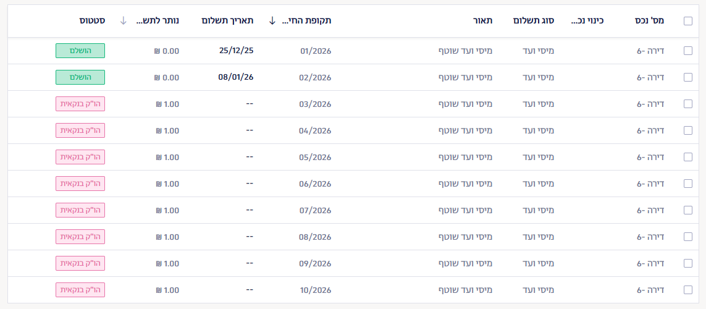Click the מס' נכס column header
Screen dimensions: 706x309
tap(649, 20)
